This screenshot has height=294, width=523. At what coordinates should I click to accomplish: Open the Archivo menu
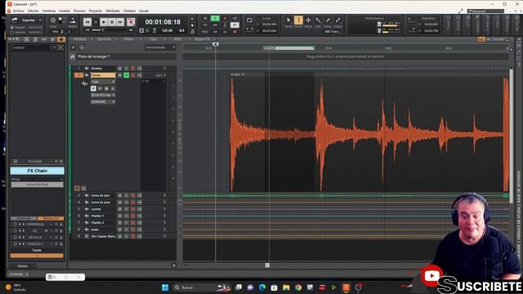(x=19, y=11)
